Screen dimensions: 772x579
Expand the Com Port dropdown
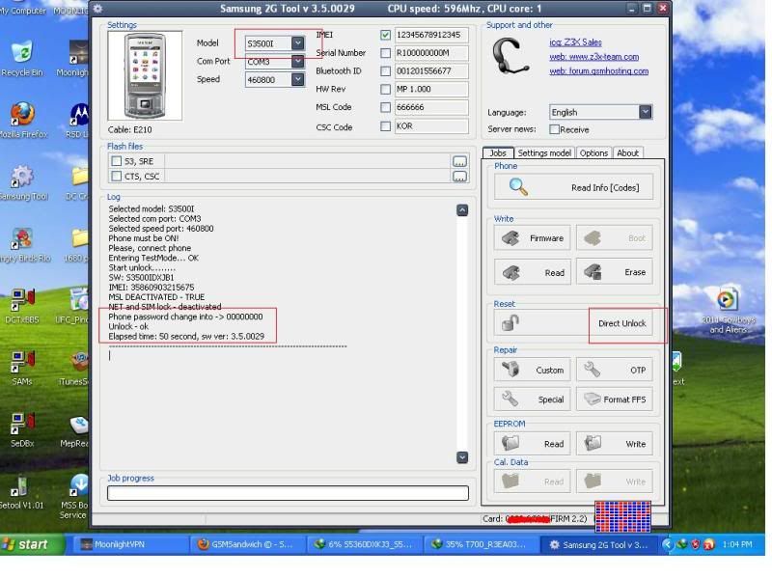point(297,61)
